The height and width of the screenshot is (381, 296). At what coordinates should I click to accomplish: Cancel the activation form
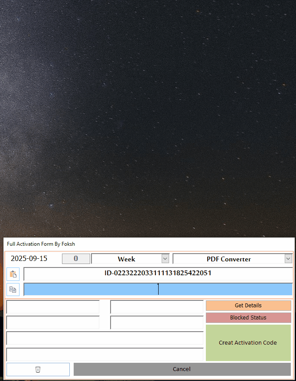pos(182,369)
